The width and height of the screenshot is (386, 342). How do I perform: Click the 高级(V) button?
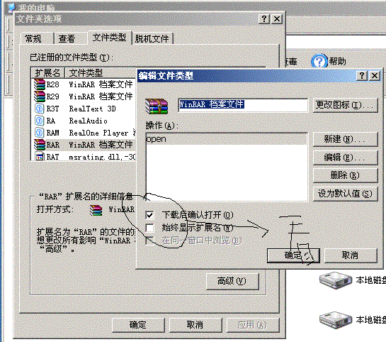pos(232,281)
